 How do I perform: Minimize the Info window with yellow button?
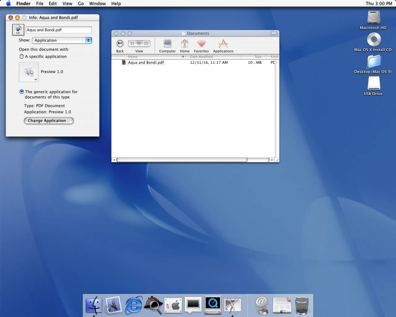(18, 17)
